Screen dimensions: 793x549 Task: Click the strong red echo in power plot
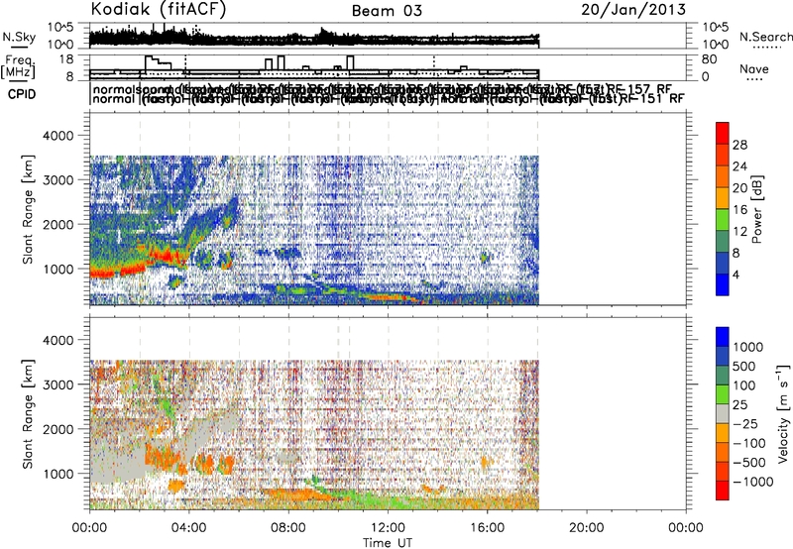point(165,256)
